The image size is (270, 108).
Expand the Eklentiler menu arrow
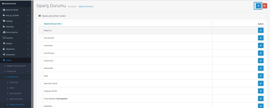[x=28, y=27]
